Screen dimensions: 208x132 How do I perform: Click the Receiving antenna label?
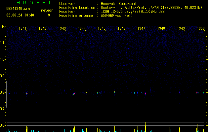pyautogui.click(x=76, y=16)
